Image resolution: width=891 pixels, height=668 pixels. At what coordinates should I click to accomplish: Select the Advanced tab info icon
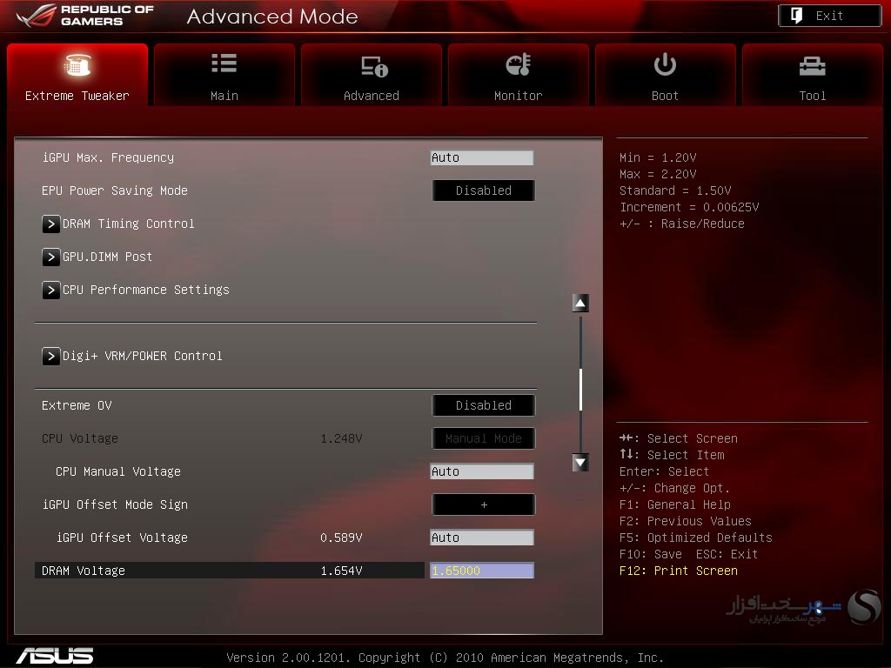pos(374,66)
